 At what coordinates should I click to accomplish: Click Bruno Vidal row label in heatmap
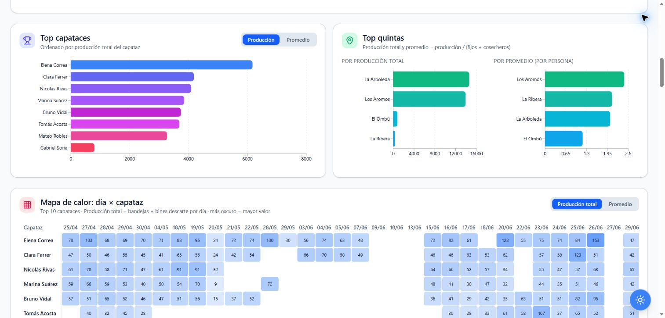tap(37, 299)
